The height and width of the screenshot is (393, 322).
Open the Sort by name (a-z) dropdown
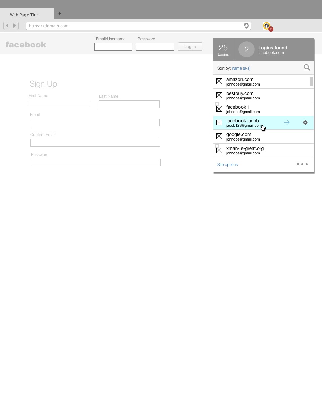pyautogui.click(x=241, y=68)
